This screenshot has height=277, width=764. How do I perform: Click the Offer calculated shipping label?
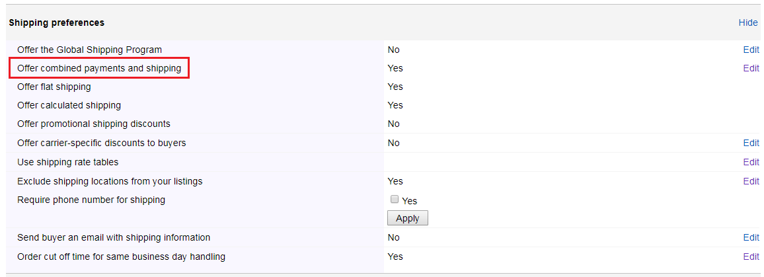point(69,105)
